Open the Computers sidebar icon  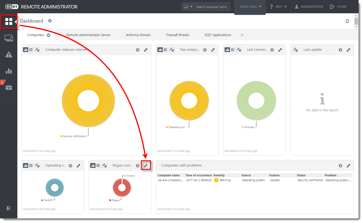(9, 38)
